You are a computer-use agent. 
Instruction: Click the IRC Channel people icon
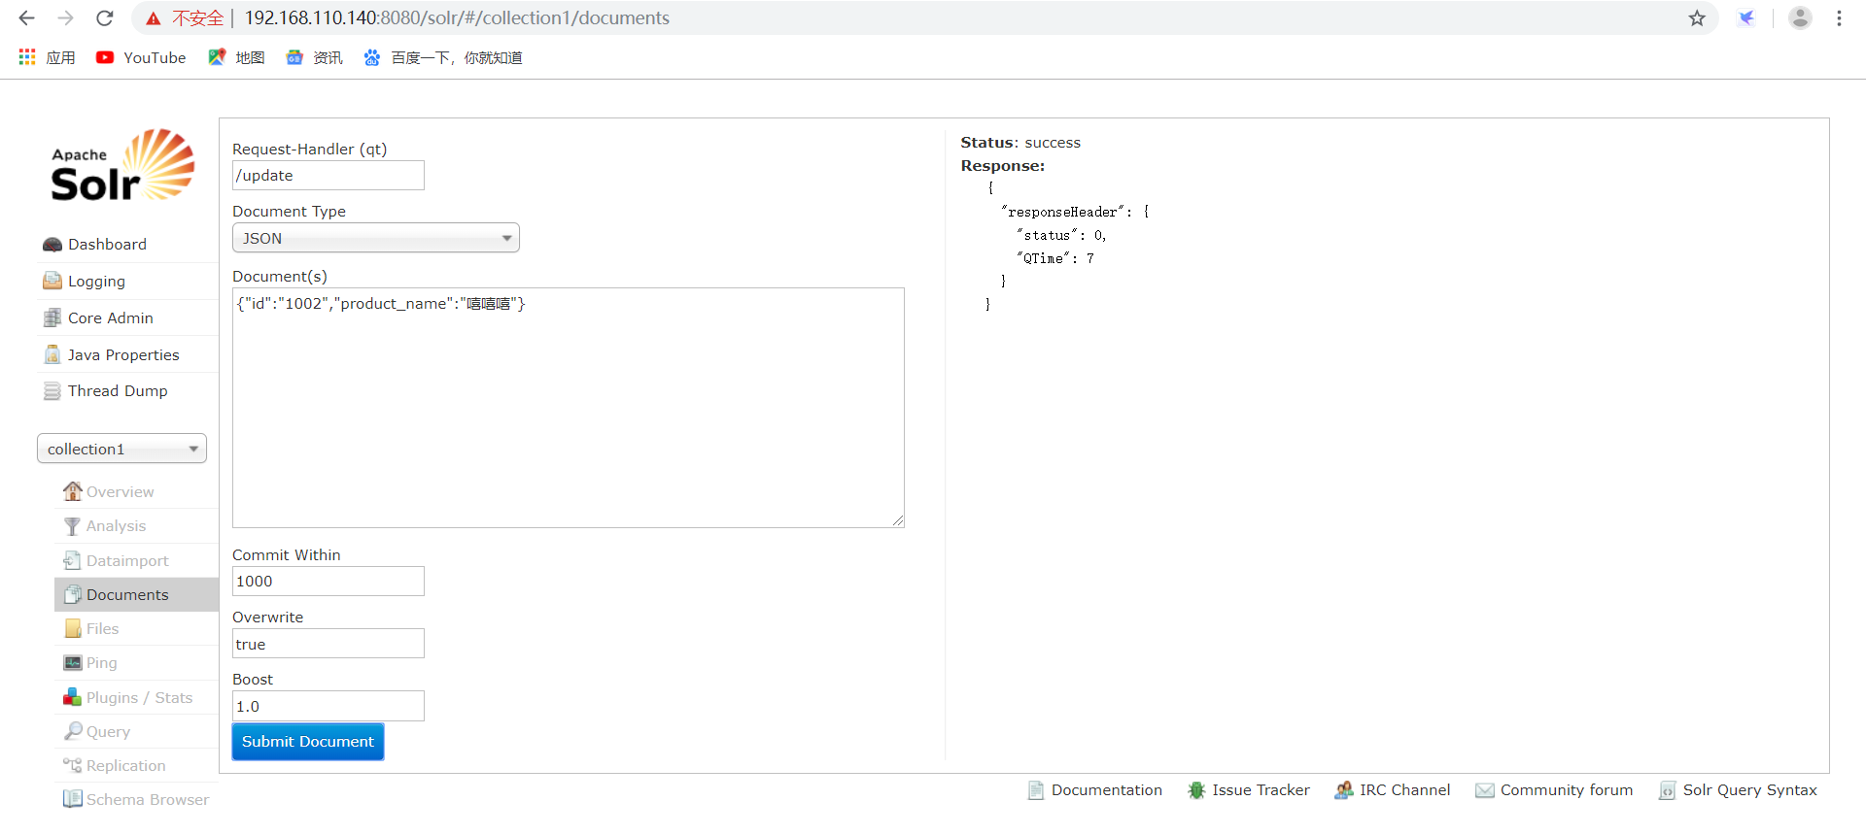1344,790
